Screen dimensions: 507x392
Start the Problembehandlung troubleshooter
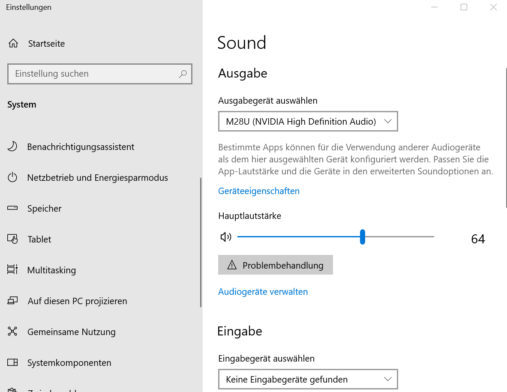275,265
